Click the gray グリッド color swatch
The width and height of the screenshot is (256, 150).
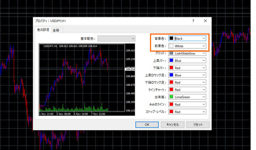pyautogui.click(x=171, y=53)
